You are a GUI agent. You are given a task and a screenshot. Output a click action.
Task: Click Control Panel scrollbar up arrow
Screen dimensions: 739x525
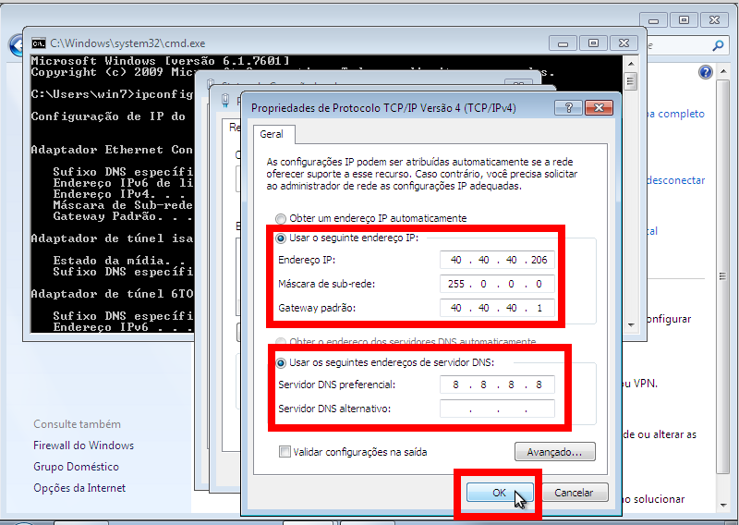point(723,73)
